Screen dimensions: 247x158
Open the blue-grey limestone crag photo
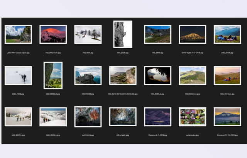tap(123, 117)
